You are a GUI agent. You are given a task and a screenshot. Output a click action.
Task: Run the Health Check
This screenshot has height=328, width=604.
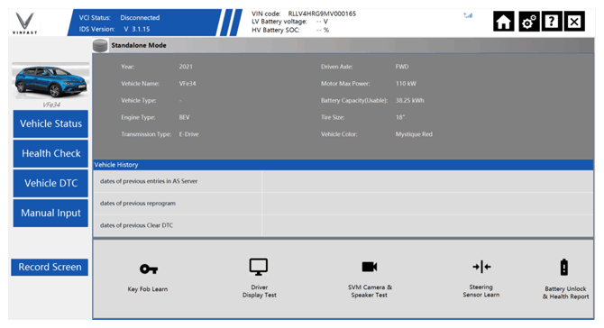50,153
